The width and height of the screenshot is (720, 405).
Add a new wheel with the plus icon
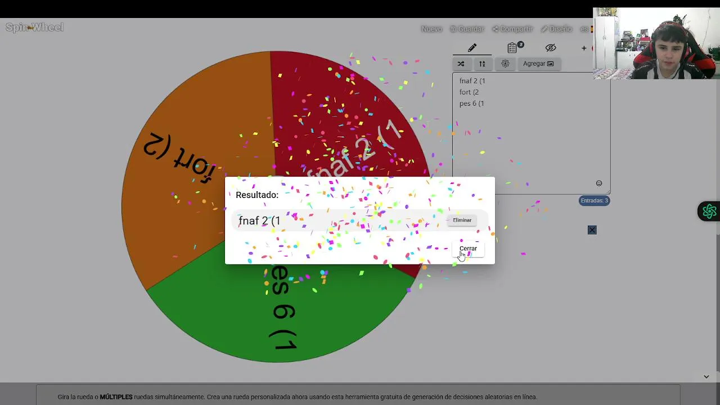[584, 48]
